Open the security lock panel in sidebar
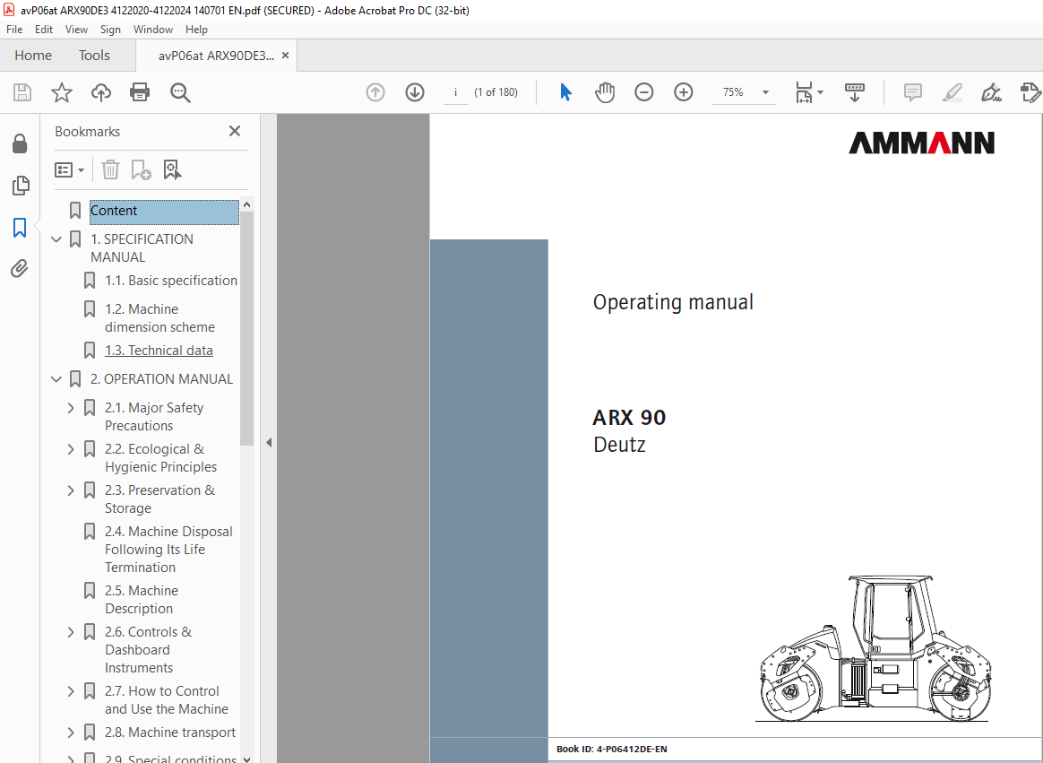Viewport: 1043px width, 763px height. [x=20, y=143]
